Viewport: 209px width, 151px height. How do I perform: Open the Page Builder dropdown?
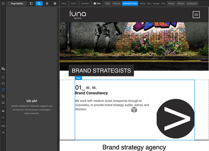pos(18,4)
